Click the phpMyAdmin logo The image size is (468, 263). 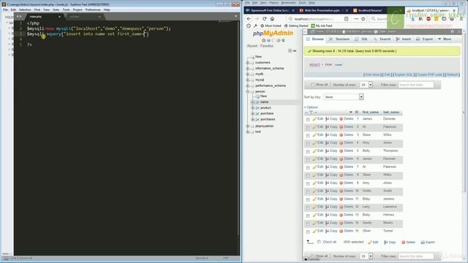click(x=273, y=33)
